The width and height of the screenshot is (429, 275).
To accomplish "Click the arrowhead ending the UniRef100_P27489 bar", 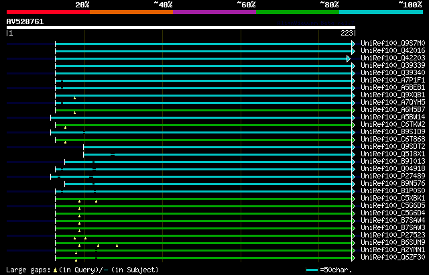I will pyautogui.click(x=353, y=177).
